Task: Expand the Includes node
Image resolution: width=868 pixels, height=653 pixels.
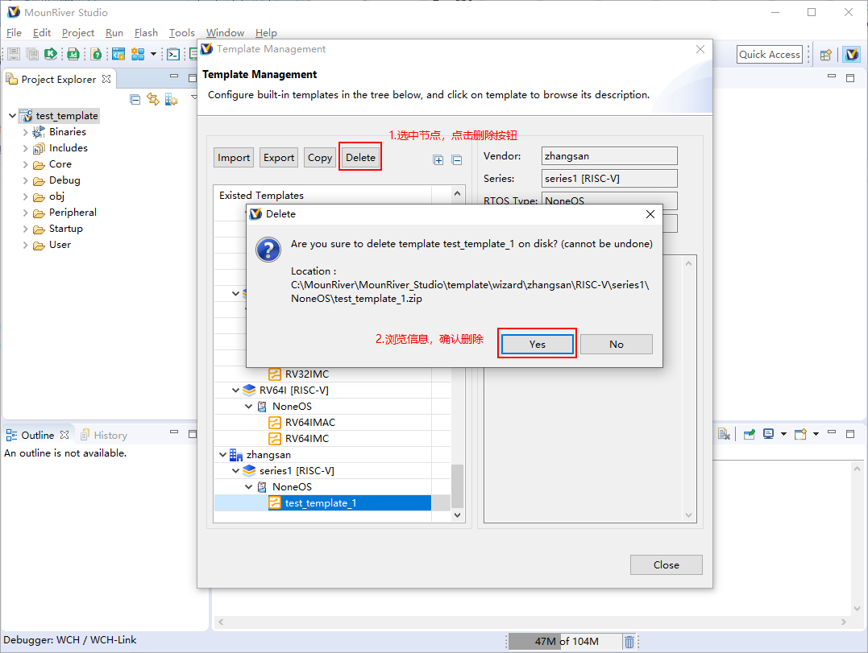Action: [26, 148]
